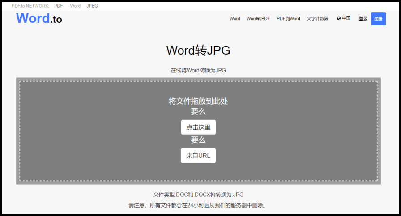Screen dimensions: 401x216
Task: Click the 登录 login link
Action: tap(363, 19)
